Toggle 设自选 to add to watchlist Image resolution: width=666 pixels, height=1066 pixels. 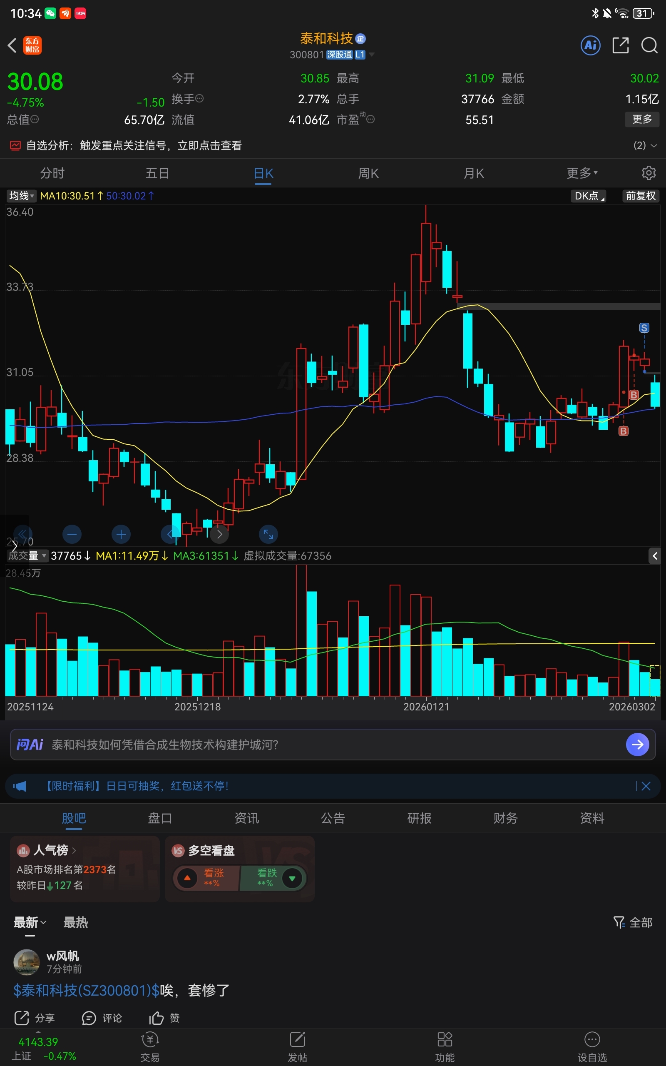tap(592, 1046)
